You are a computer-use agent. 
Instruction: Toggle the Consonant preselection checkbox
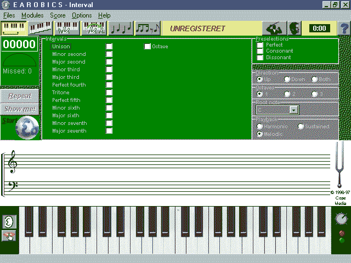point(260,51)
